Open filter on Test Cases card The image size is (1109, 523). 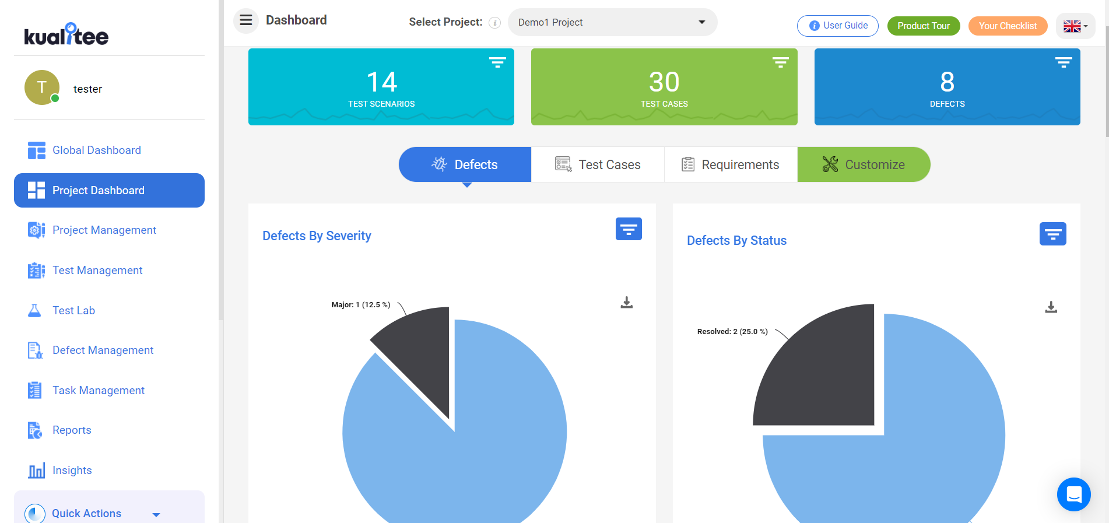point(780,62)
